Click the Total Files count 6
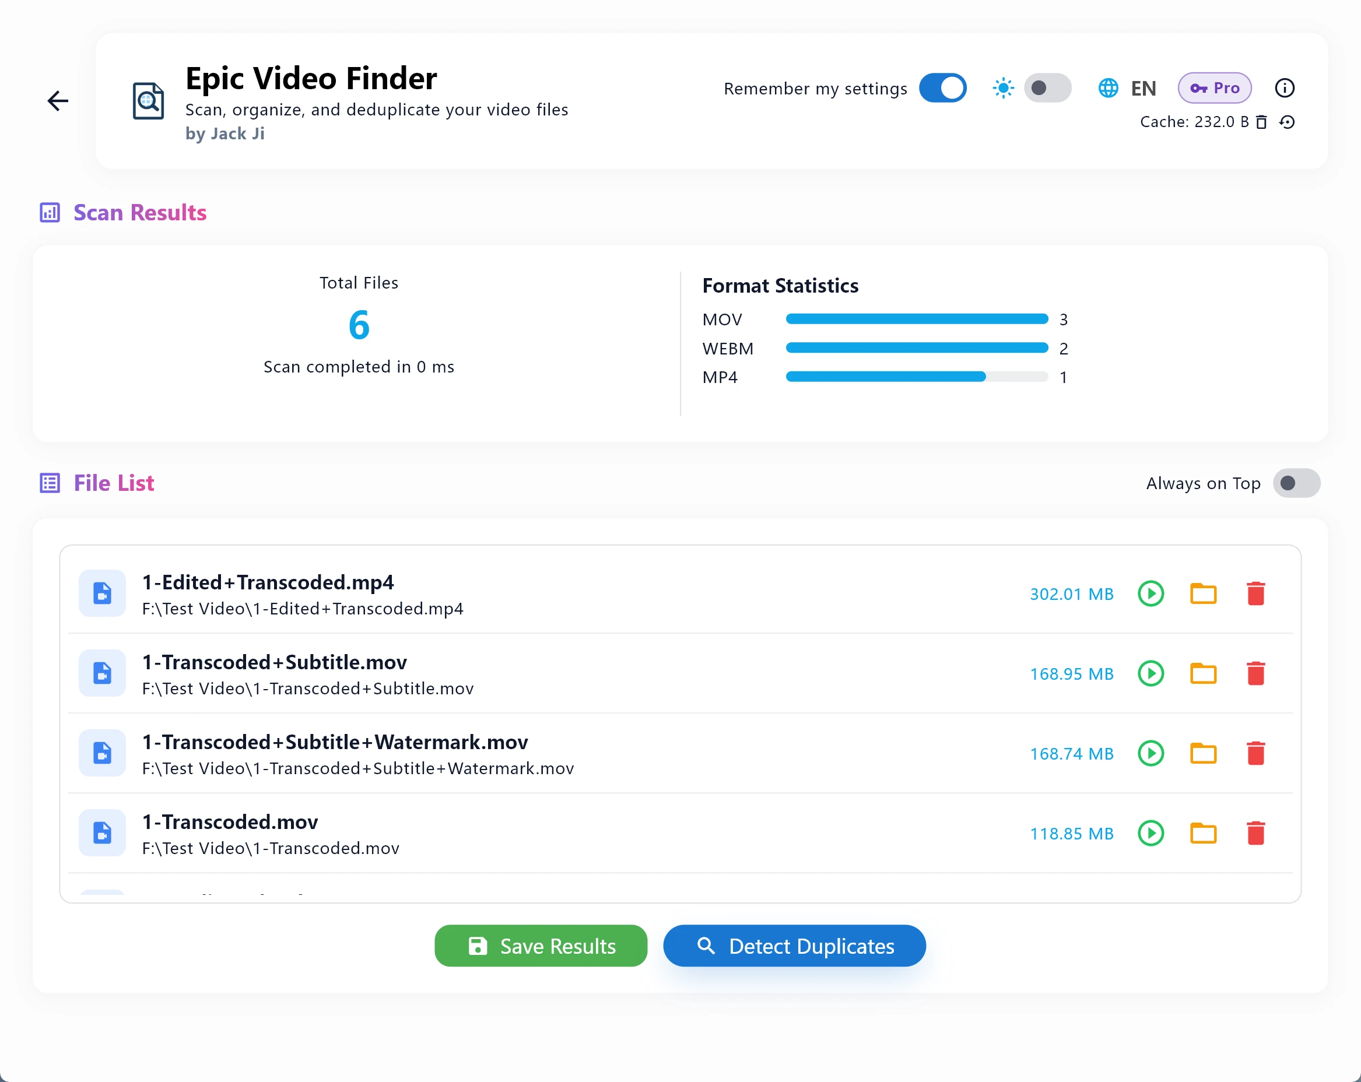1361x1082 pixels. (x=359, y=325)
